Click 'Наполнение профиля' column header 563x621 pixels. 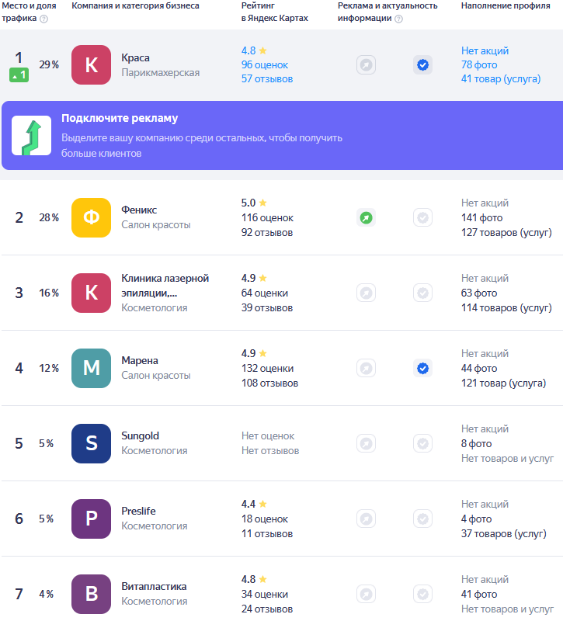(x=506, y=5)
